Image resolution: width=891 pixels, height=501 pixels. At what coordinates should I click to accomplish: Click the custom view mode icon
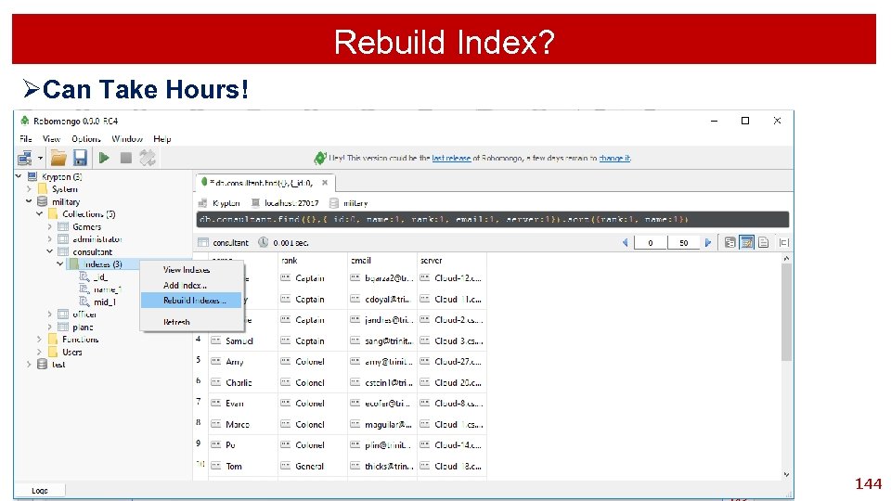[x=784, y=242]
